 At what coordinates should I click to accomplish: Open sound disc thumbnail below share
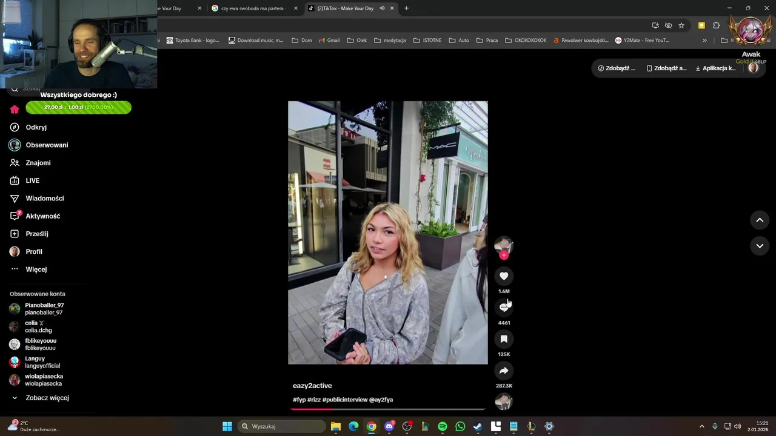pyautogui.click(x=504, y=401)
